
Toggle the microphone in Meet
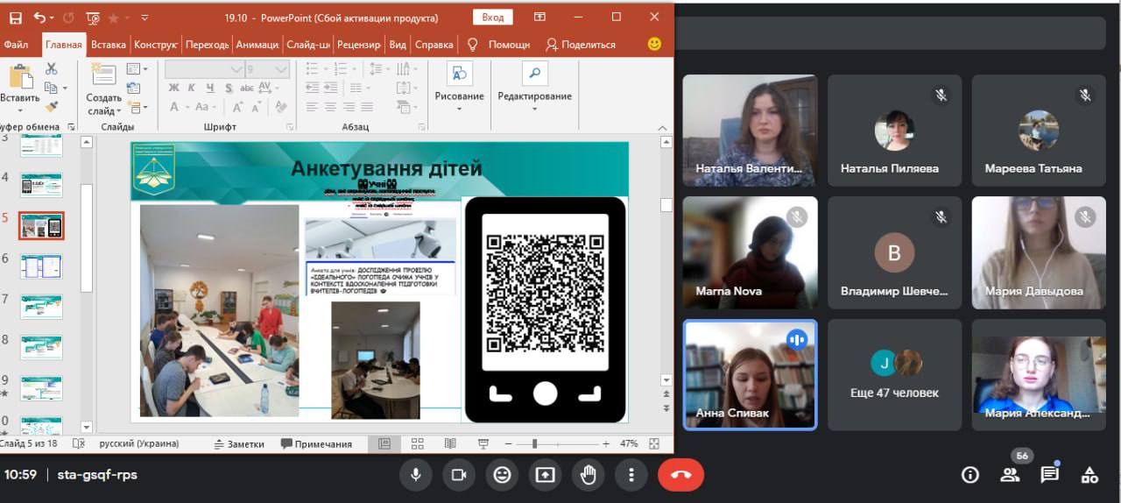click(x=416, y=475)
